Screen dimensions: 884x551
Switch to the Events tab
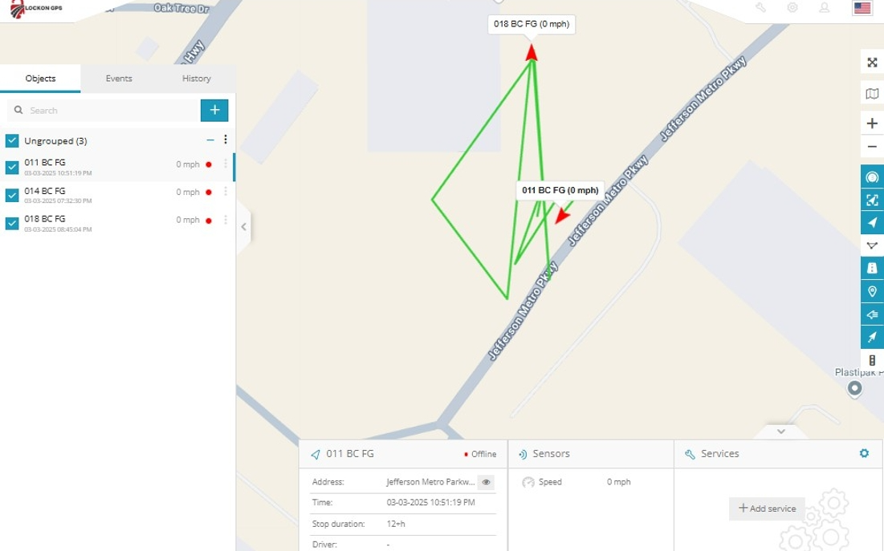(119, 79)
